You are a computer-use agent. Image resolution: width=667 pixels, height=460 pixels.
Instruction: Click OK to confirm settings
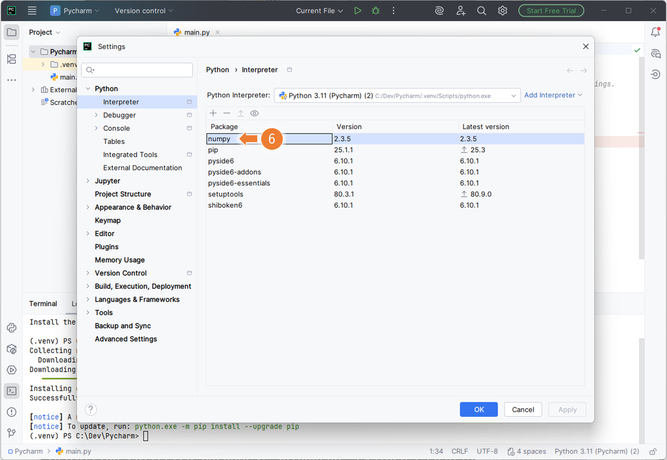479,410
